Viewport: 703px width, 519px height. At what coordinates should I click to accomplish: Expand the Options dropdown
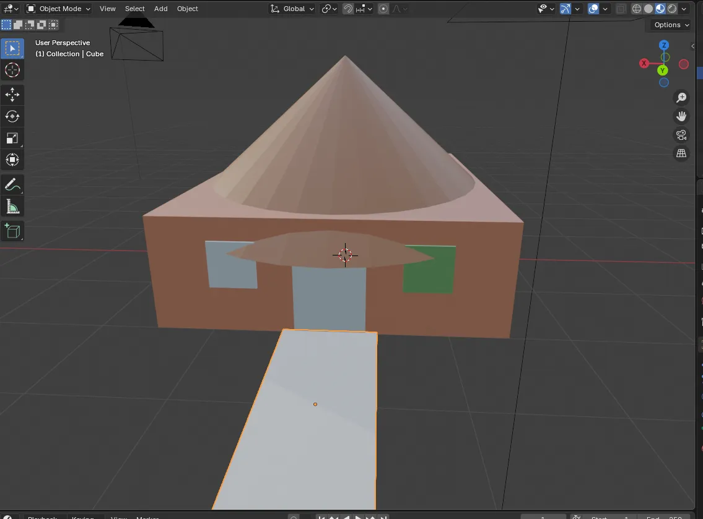tap(671, 25)
